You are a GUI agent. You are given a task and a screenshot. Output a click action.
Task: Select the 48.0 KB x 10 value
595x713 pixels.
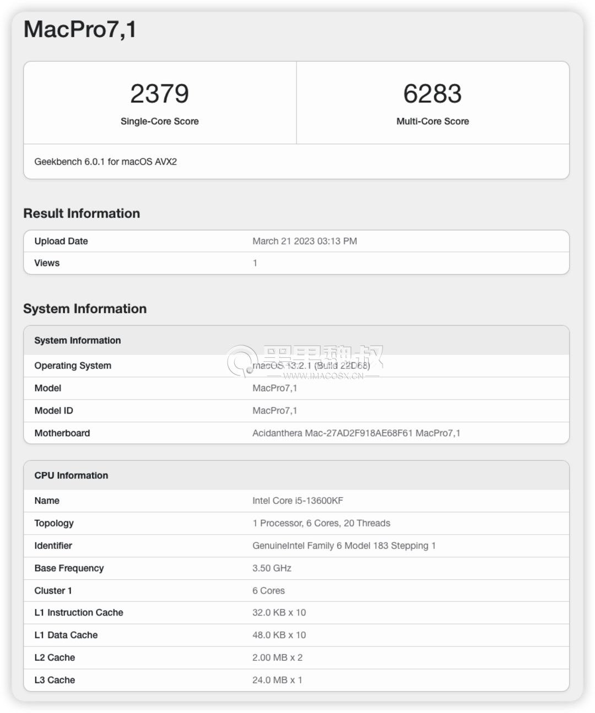[x=279, y=635]
